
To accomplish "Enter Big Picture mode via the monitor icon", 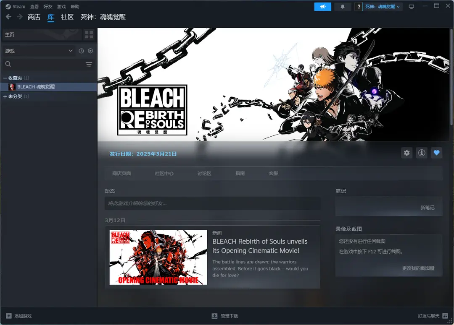I will click(411, 7).
